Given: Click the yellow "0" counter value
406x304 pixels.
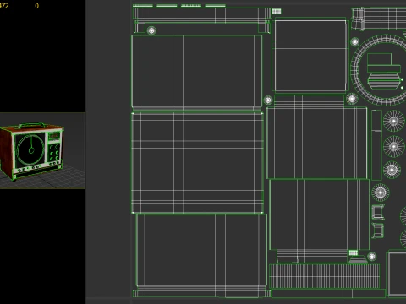Looking at the screenshot, I should tap(36, 6).
